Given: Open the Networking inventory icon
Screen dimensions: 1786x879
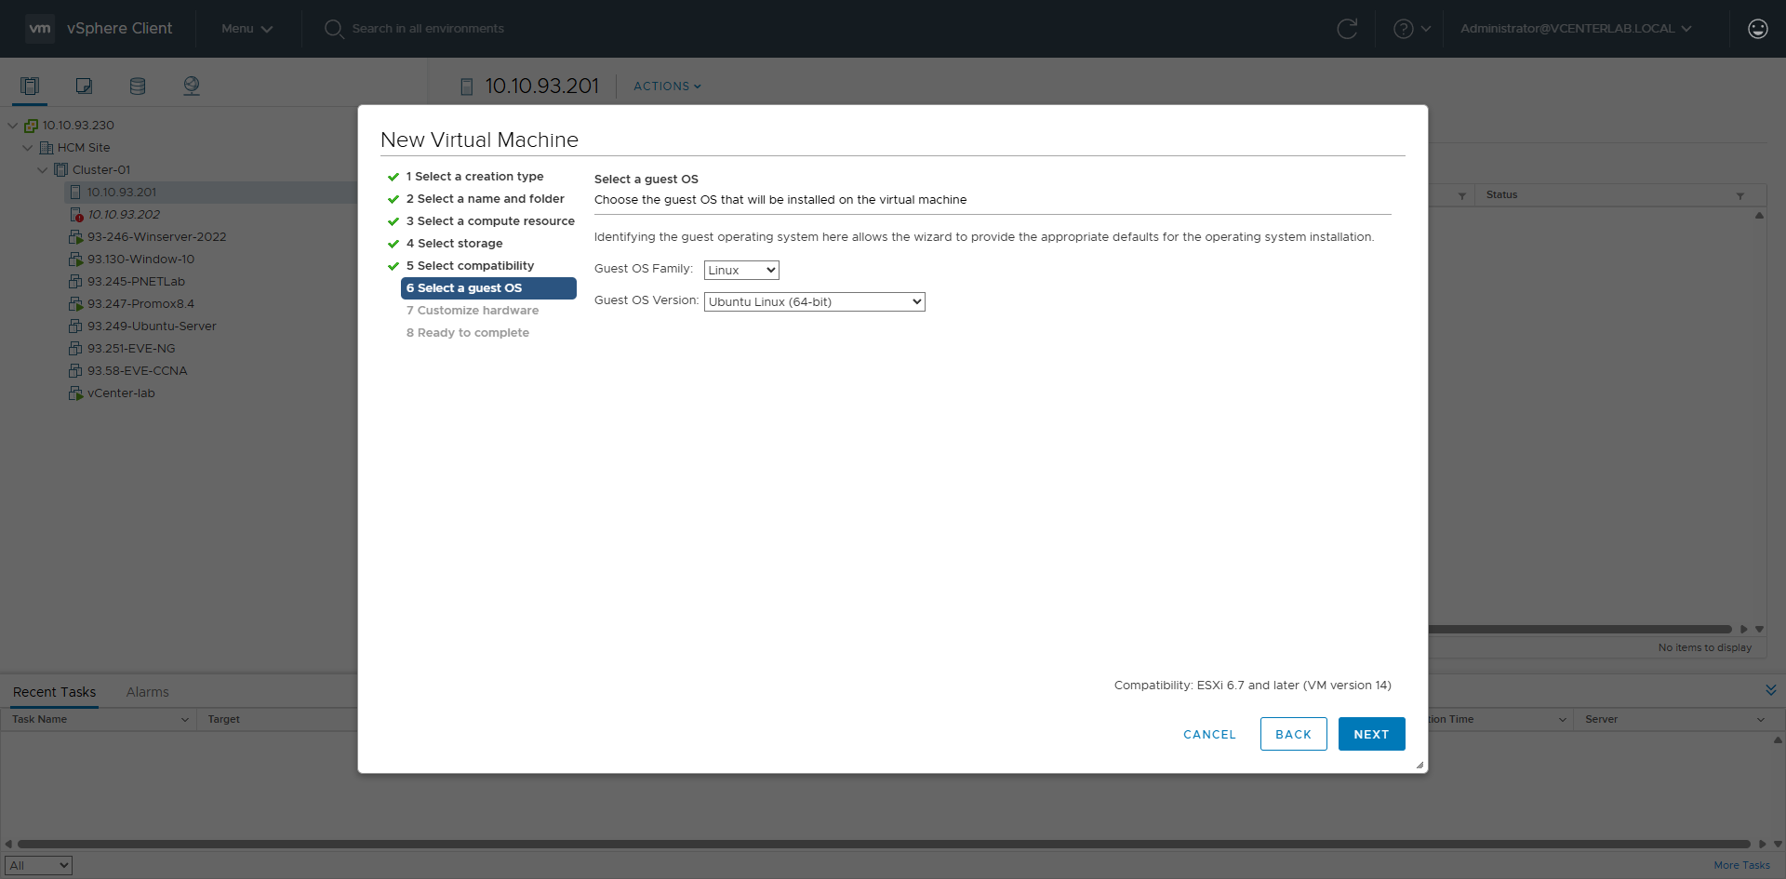Looking at the screenshot, I should (x=192, y=87).
